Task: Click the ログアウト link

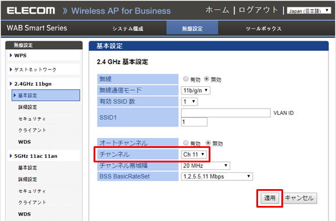Action: (258, 10)
